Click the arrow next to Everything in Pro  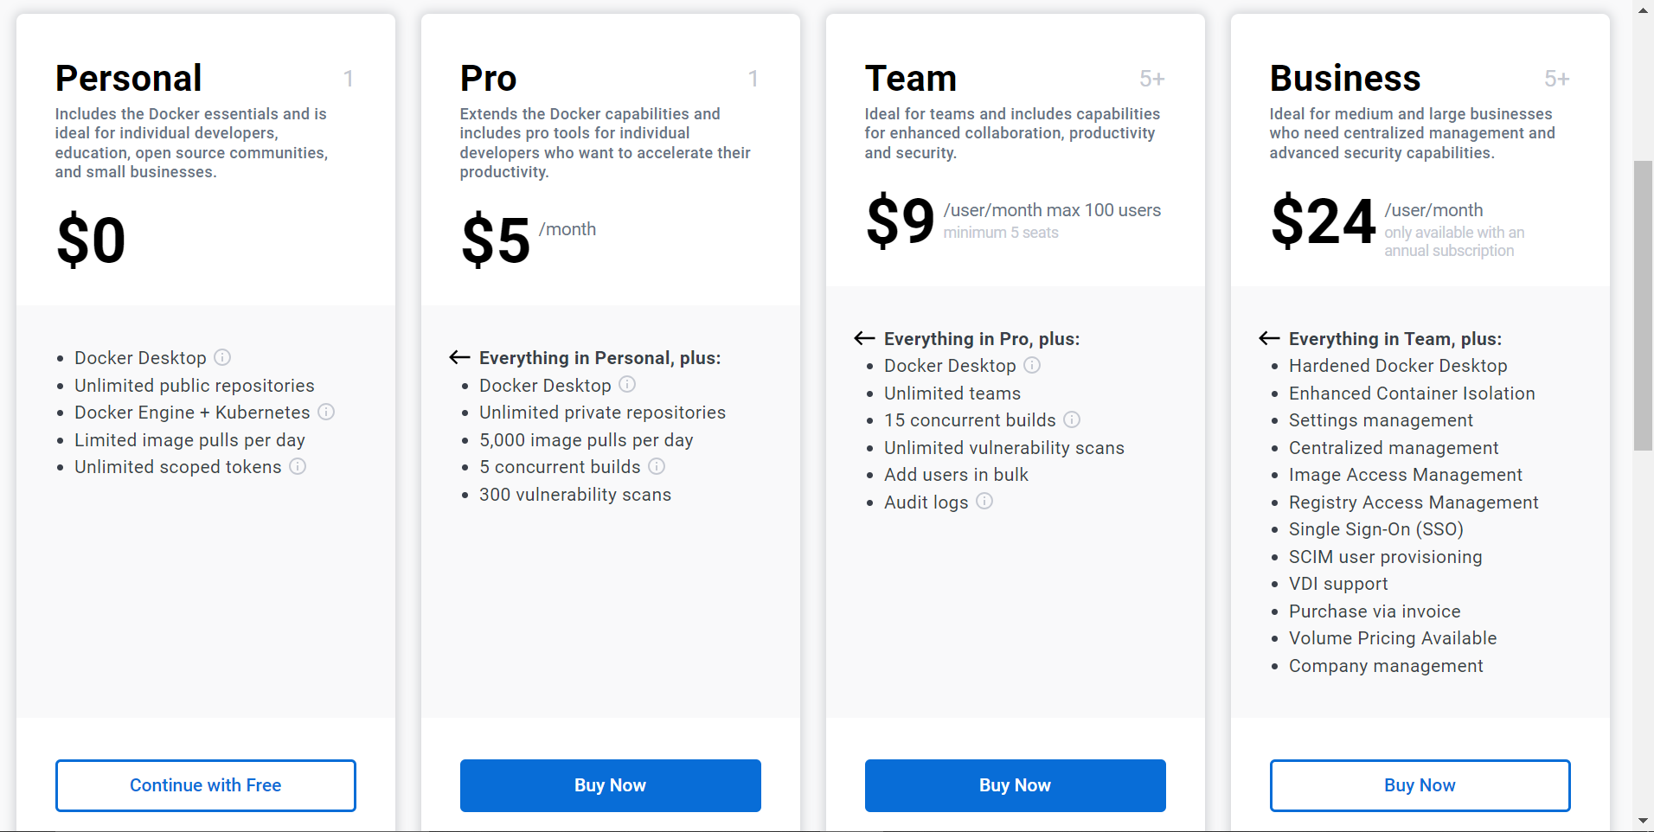865,338
